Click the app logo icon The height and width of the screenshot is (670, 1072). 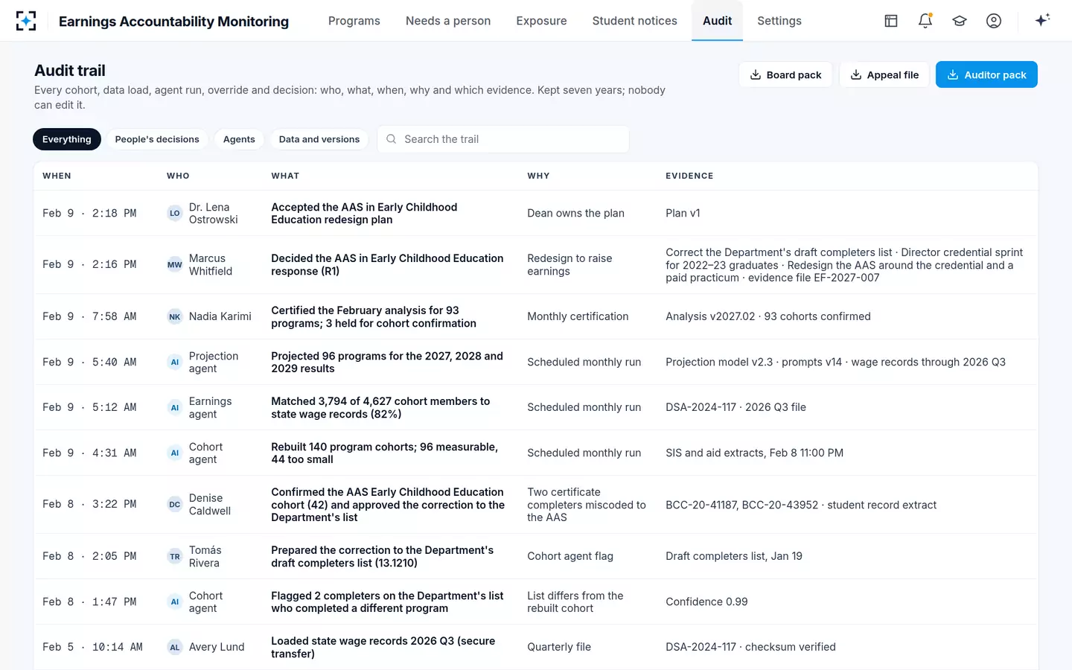pos(26,21)
